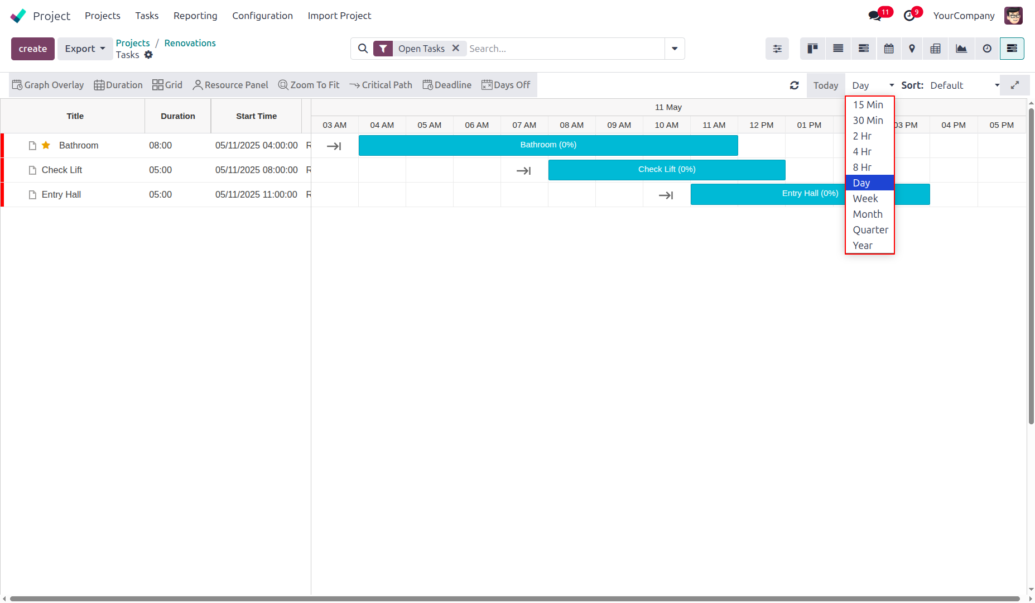Select Week from the scale list
The width and height of the screenshot is (1035, 603).
pyautogui.click(x=865, y=199)
